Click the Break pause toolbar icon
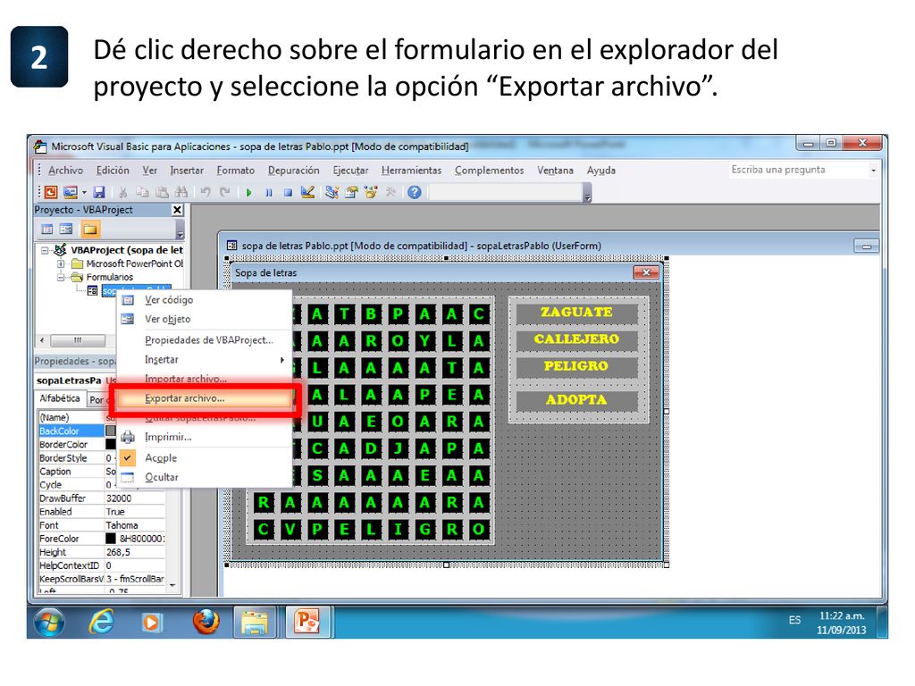The width and height of the screenshot is (915, 686). [268, 193]
